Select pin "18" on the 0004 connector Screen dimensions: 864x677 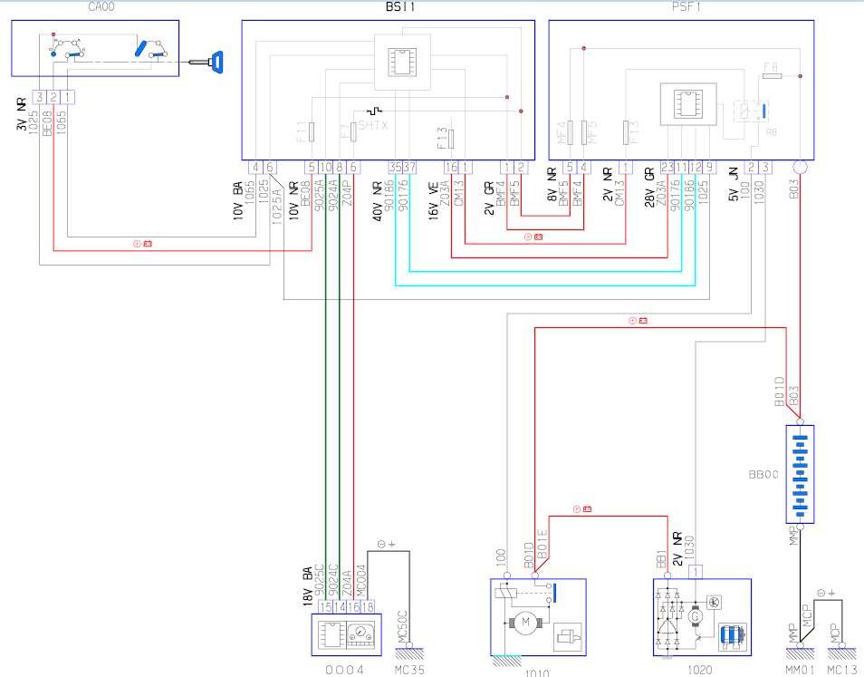click(x=368, y=607)
